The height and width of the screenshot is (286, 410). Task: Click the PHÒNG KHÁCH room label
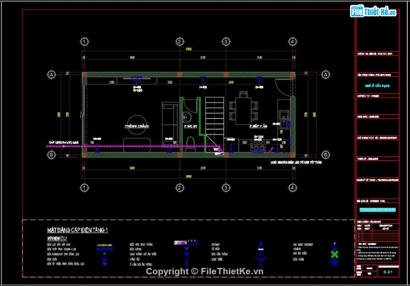tap(137, 126)
